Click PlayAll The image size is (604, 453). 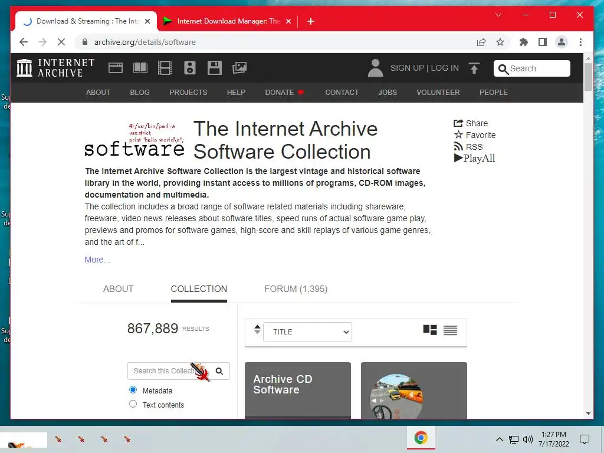tap(475, 158)
